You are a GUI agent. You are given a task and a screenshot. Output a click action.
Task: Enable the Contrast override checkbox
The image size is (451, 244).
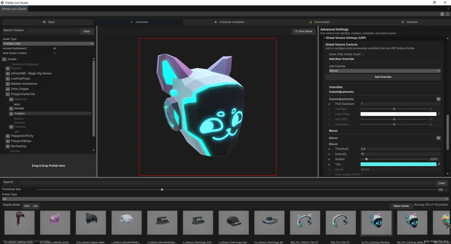329,109
